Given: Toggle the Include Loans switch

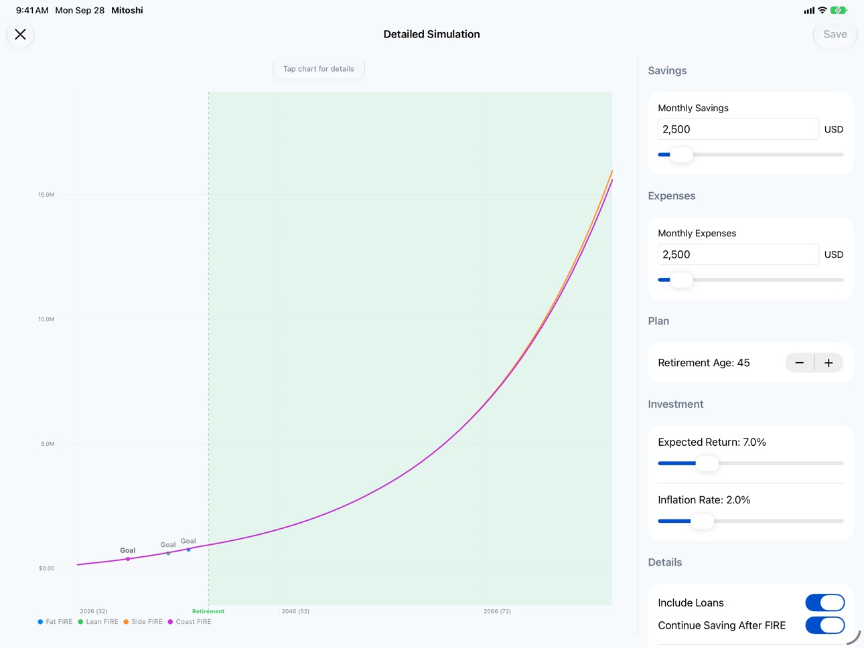Looking at the screenshot, I should click(824, 602).
